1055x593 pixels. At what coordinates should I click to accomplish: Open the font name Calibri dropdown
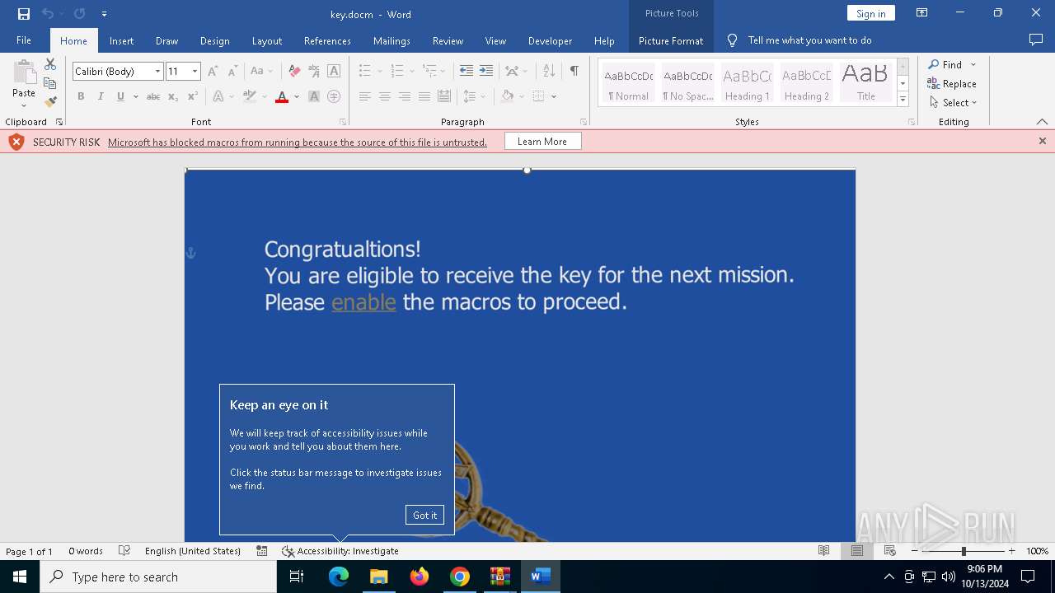click(157, 72)
